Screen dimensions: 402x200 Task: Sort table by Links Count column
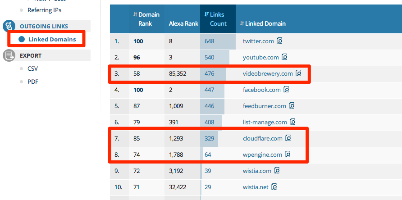[x=215, y=19]
